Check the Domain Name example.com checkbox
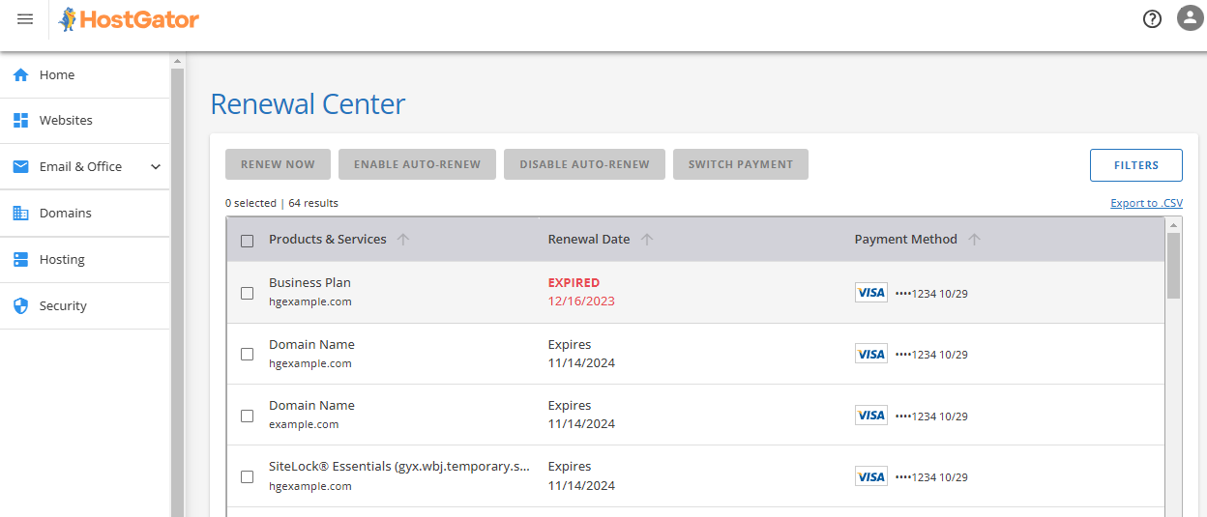The height and width of the screenshot is (517, 1207). (x=247, y=416)
